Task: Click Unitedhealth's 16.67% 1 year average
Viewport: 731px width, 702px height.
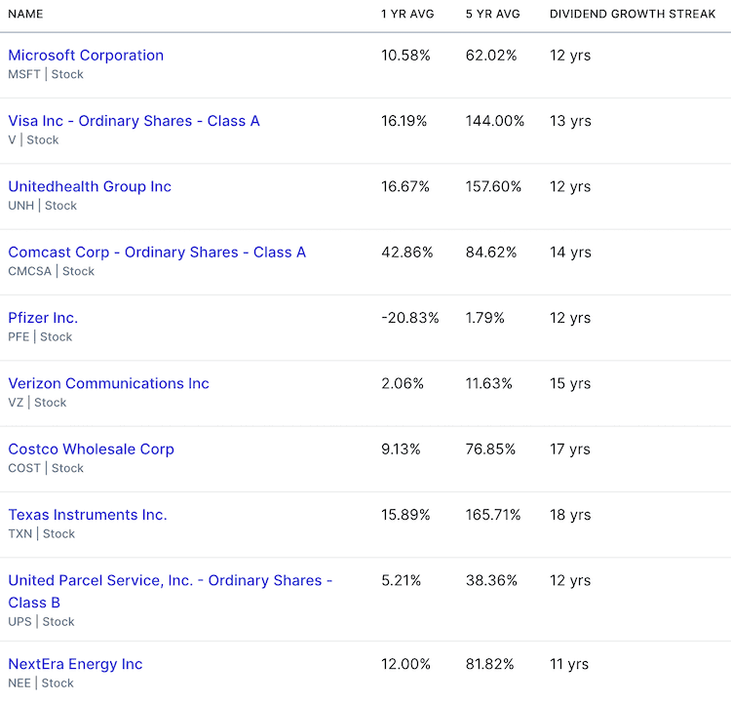Action: point(405,186)
